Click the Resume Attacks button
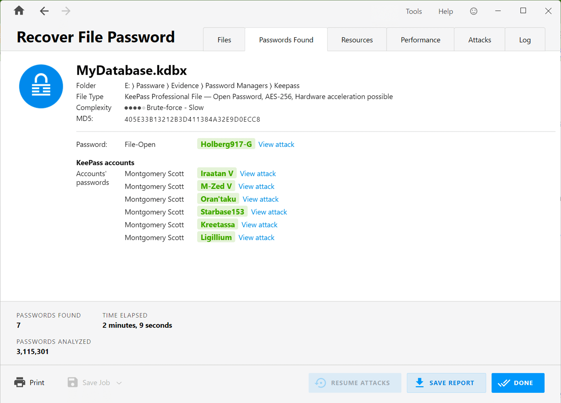561x403 pixels. (x=354, y=383)
